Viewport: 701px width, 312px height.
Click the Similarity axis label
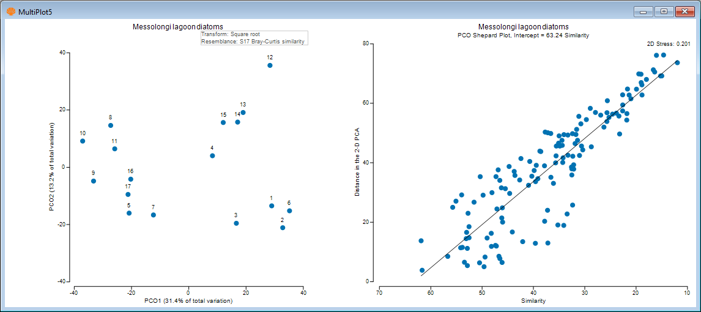click(531, 301)
